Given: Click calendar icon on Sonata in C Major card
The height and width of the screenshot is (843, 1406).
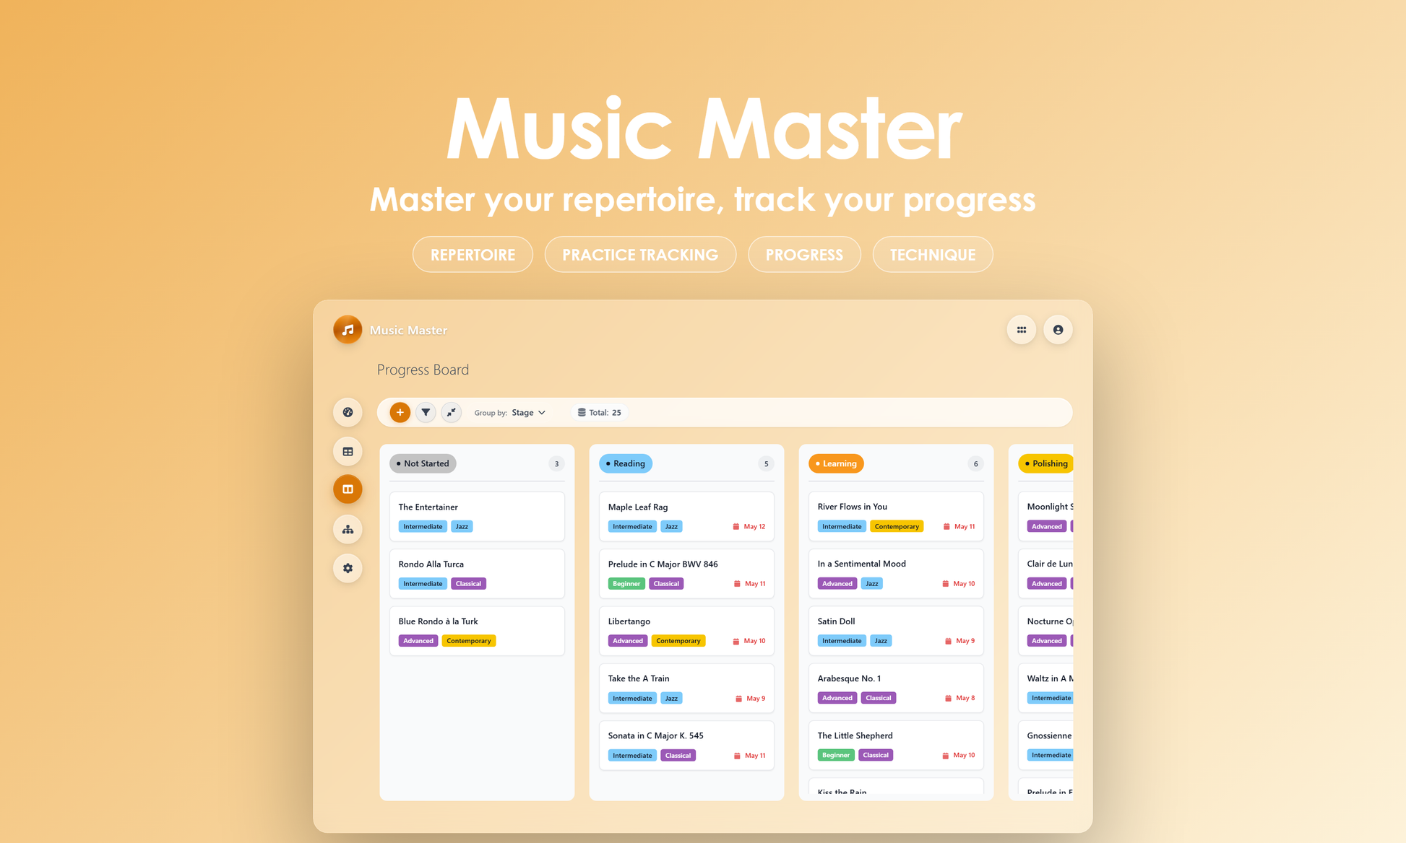Looking at the screenshot, I should pos(737,756).
